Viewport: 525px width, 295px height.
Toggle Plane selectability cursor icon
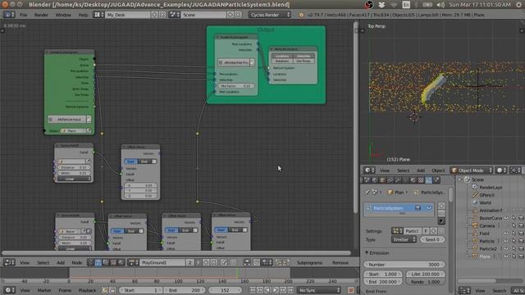514,256
